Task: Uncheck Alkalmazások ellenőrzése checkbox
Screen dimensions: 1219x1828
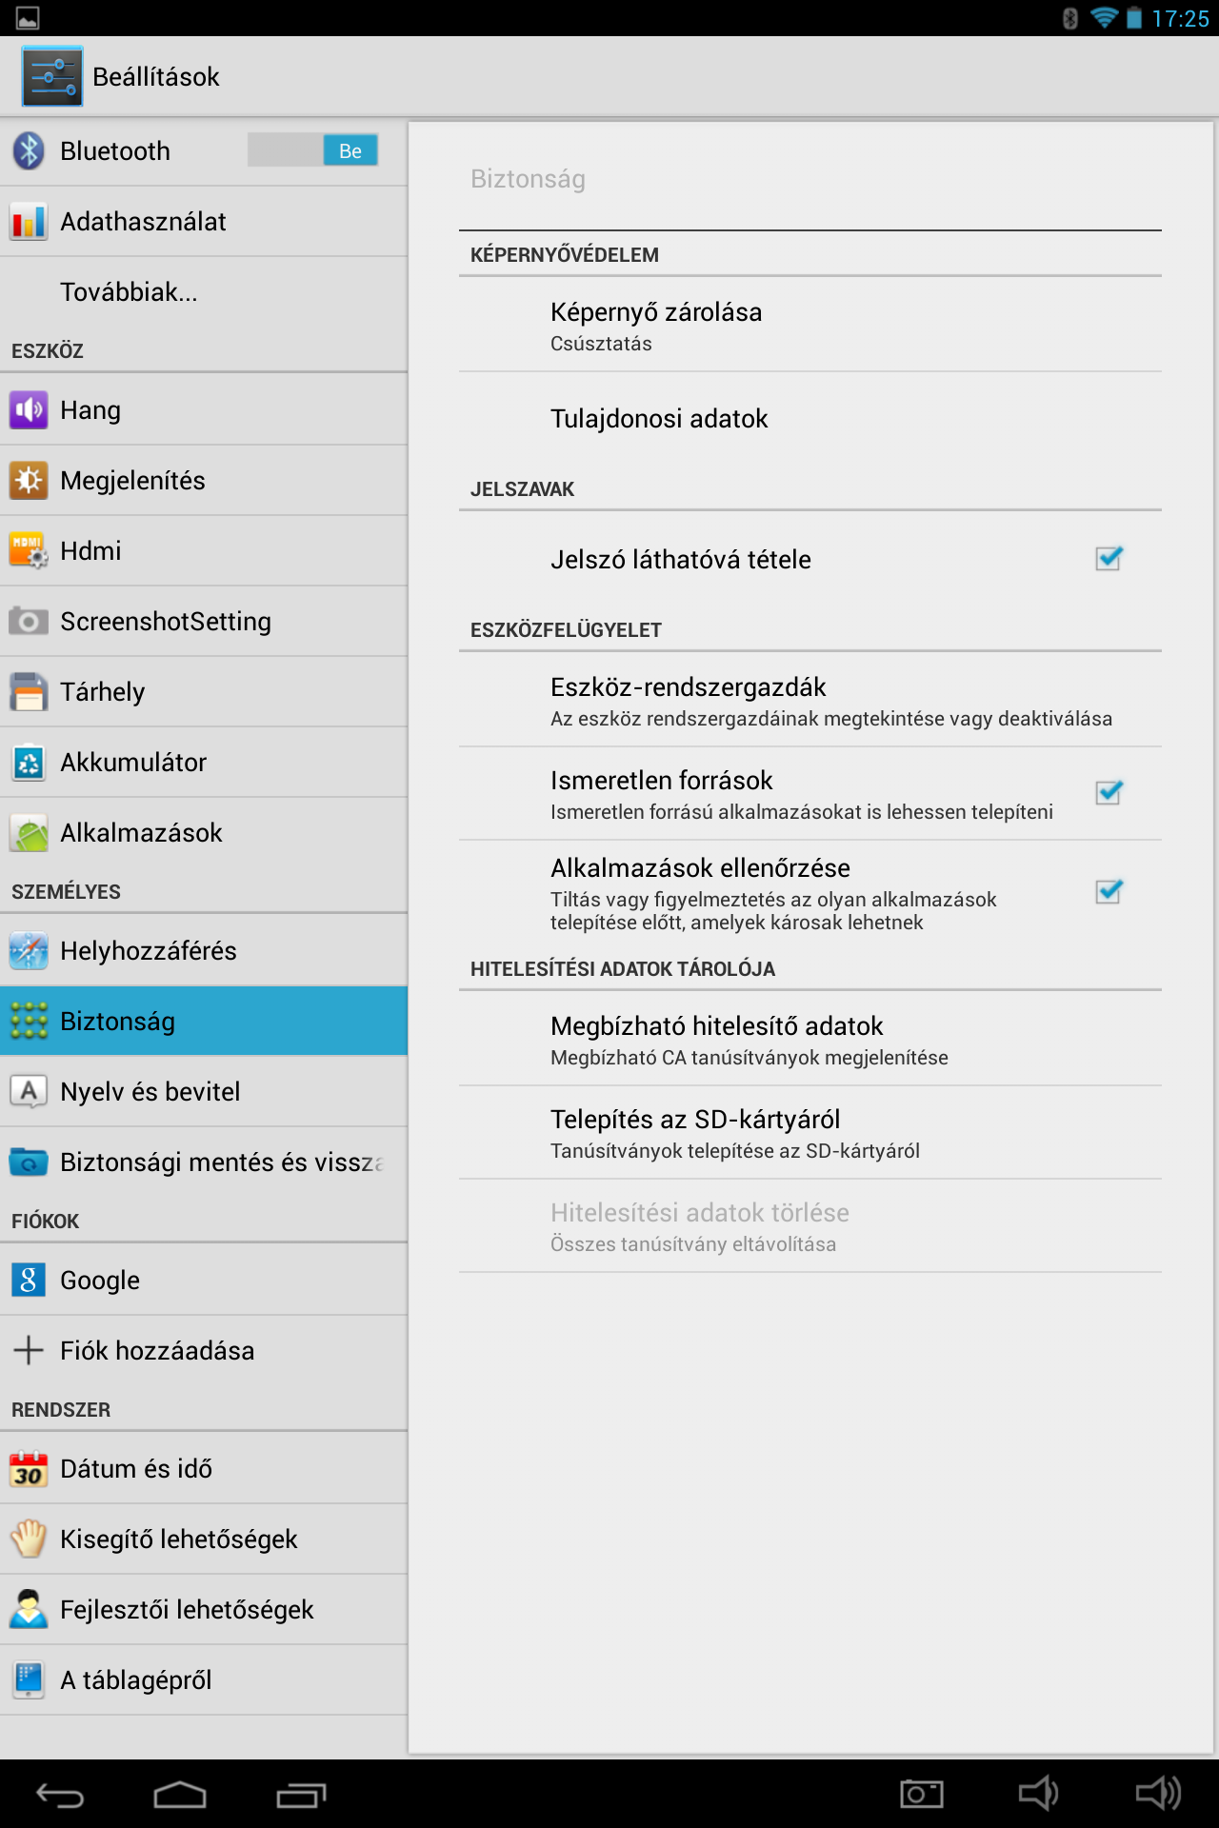Action: pyautogui.click(x=1109, y=892)
